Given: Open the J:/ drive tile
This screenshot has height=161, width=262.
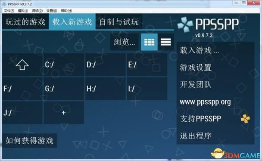Looking at the screenshot, I should point(22,113).
